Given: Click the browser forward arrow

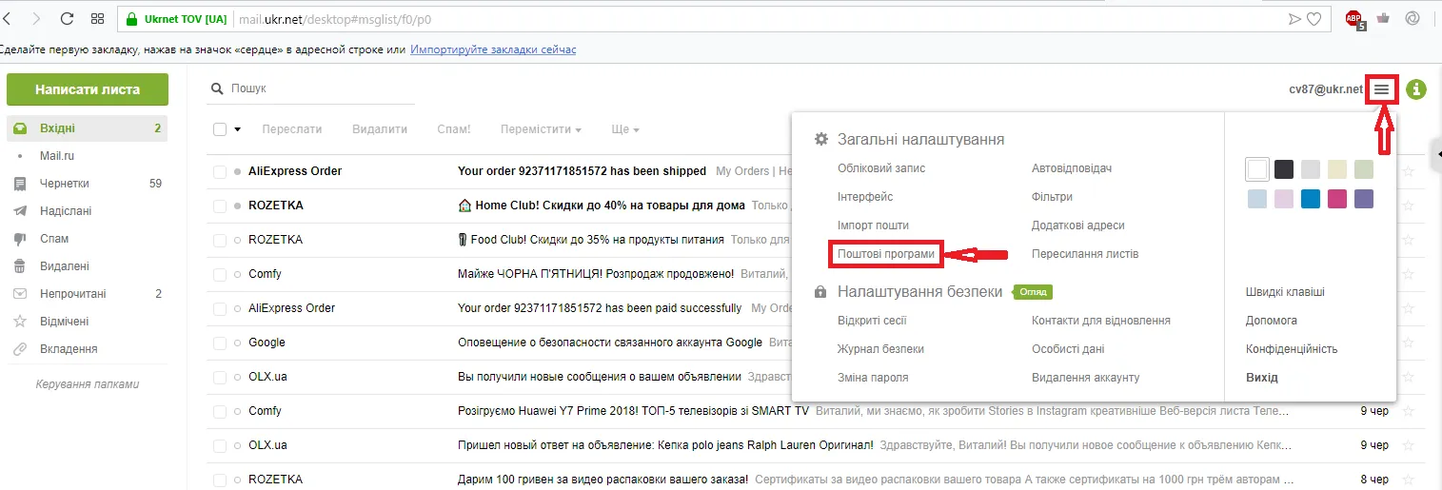Looking at the screenshot, I should [x=36, y=18].
